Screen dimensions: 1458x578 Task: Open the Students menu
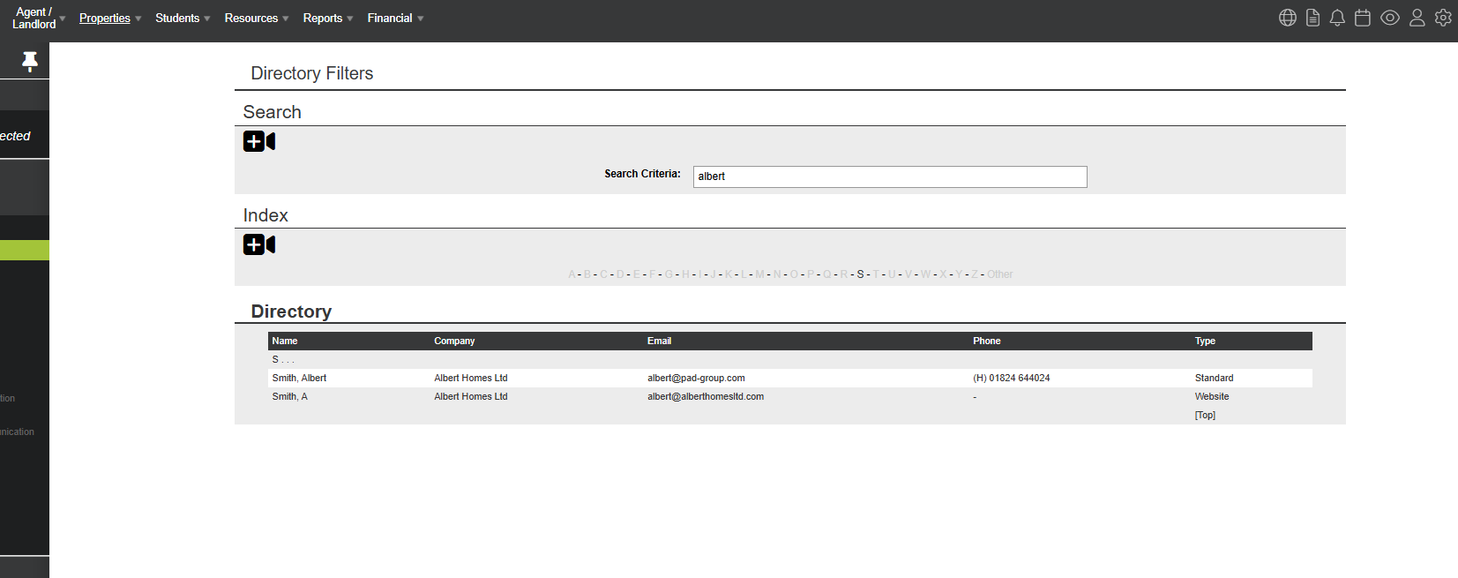click(x=182, y=19)
